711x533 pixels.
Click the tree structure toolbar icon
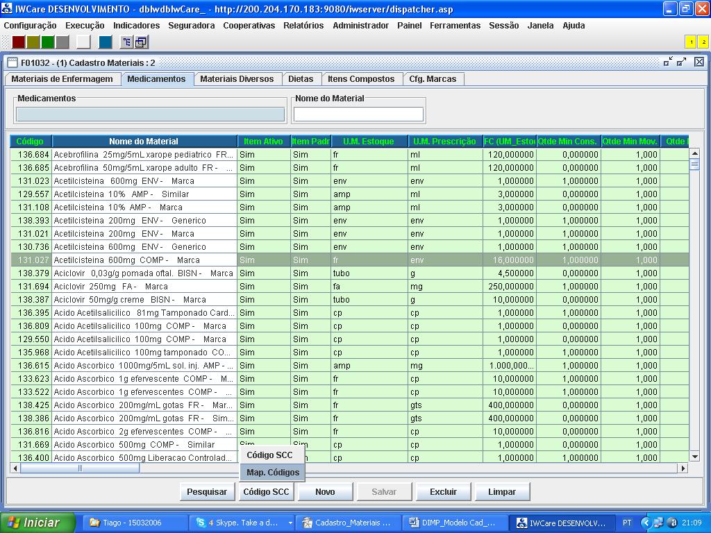point(126,42)
